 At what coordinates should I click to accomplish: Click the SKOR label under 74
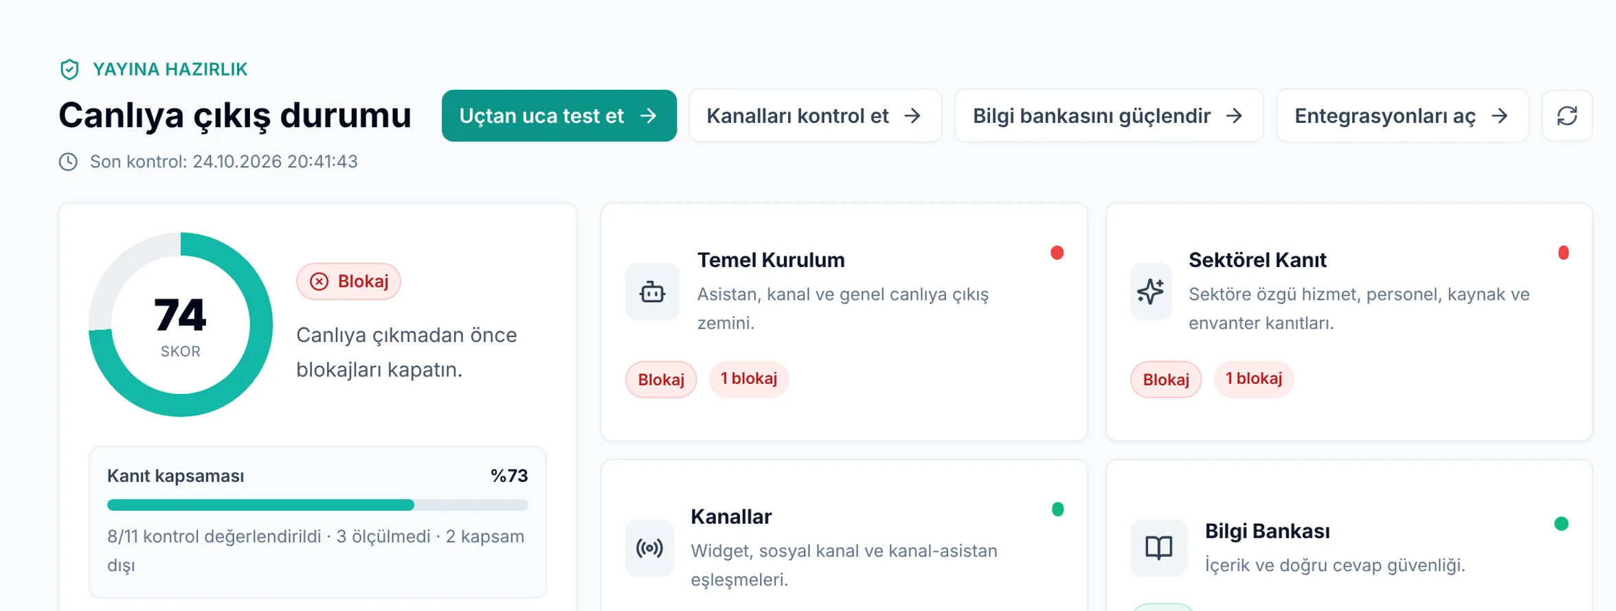pos(181,351)
